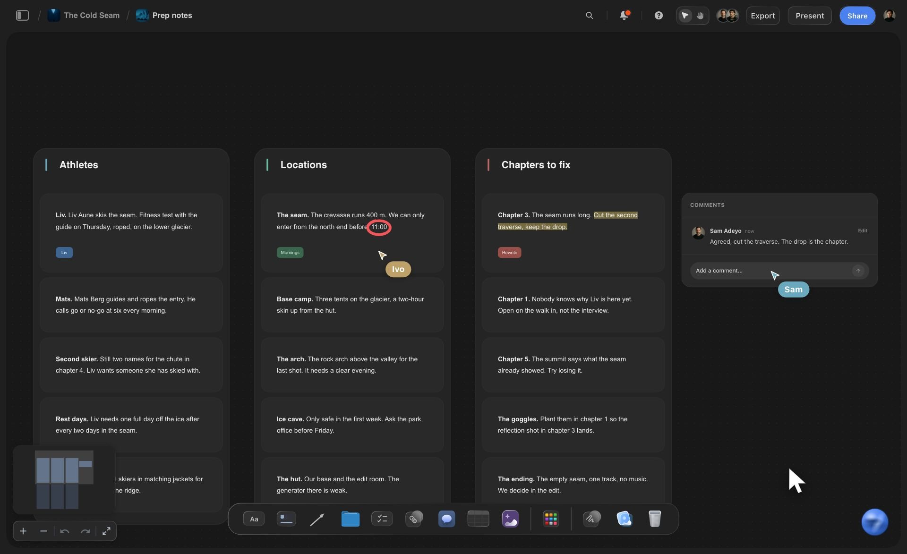Click the Export button
The width and height of the screenshot is (907, 554).
(x=762, y=16)
